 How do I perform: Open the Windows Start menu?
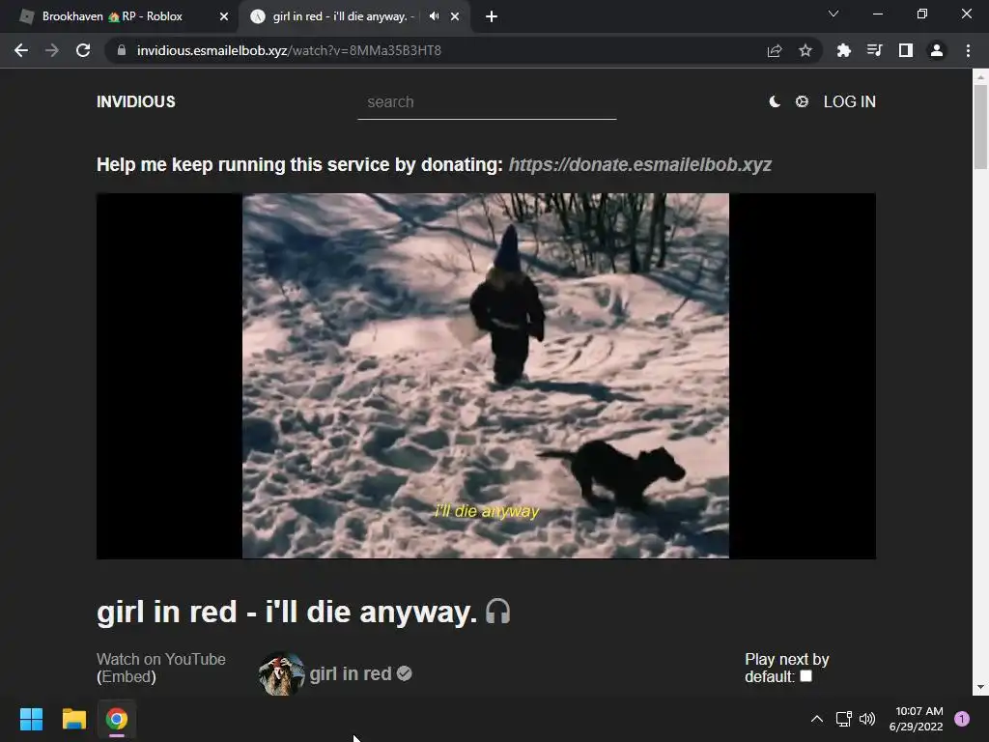[x=31, y=719]
